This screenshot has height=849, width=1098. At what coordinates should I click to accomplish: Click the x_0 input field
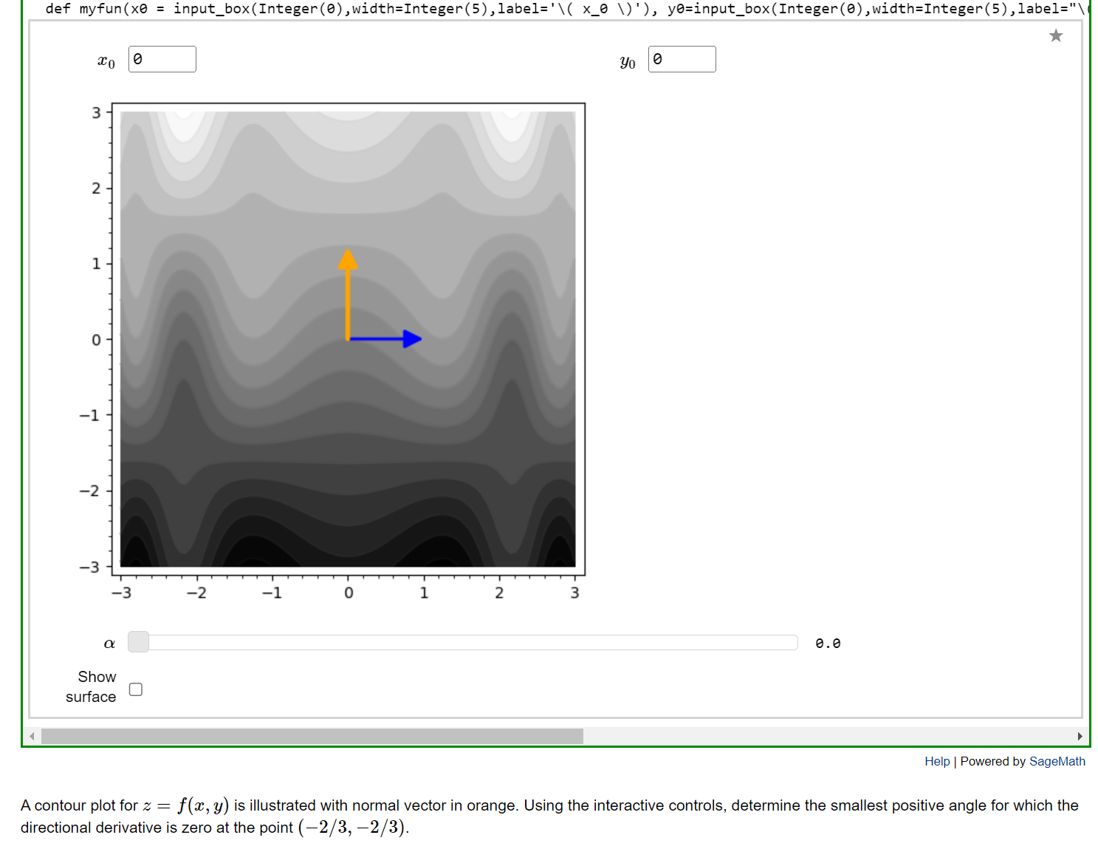pyautogui.click(x=162, y=58)
